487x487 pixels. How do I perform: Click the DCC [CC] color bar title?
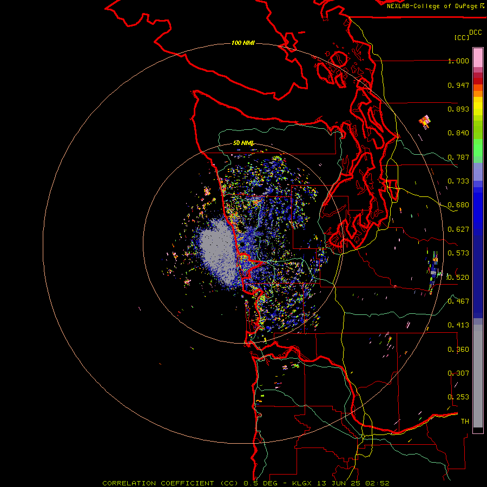coord(468,35)
